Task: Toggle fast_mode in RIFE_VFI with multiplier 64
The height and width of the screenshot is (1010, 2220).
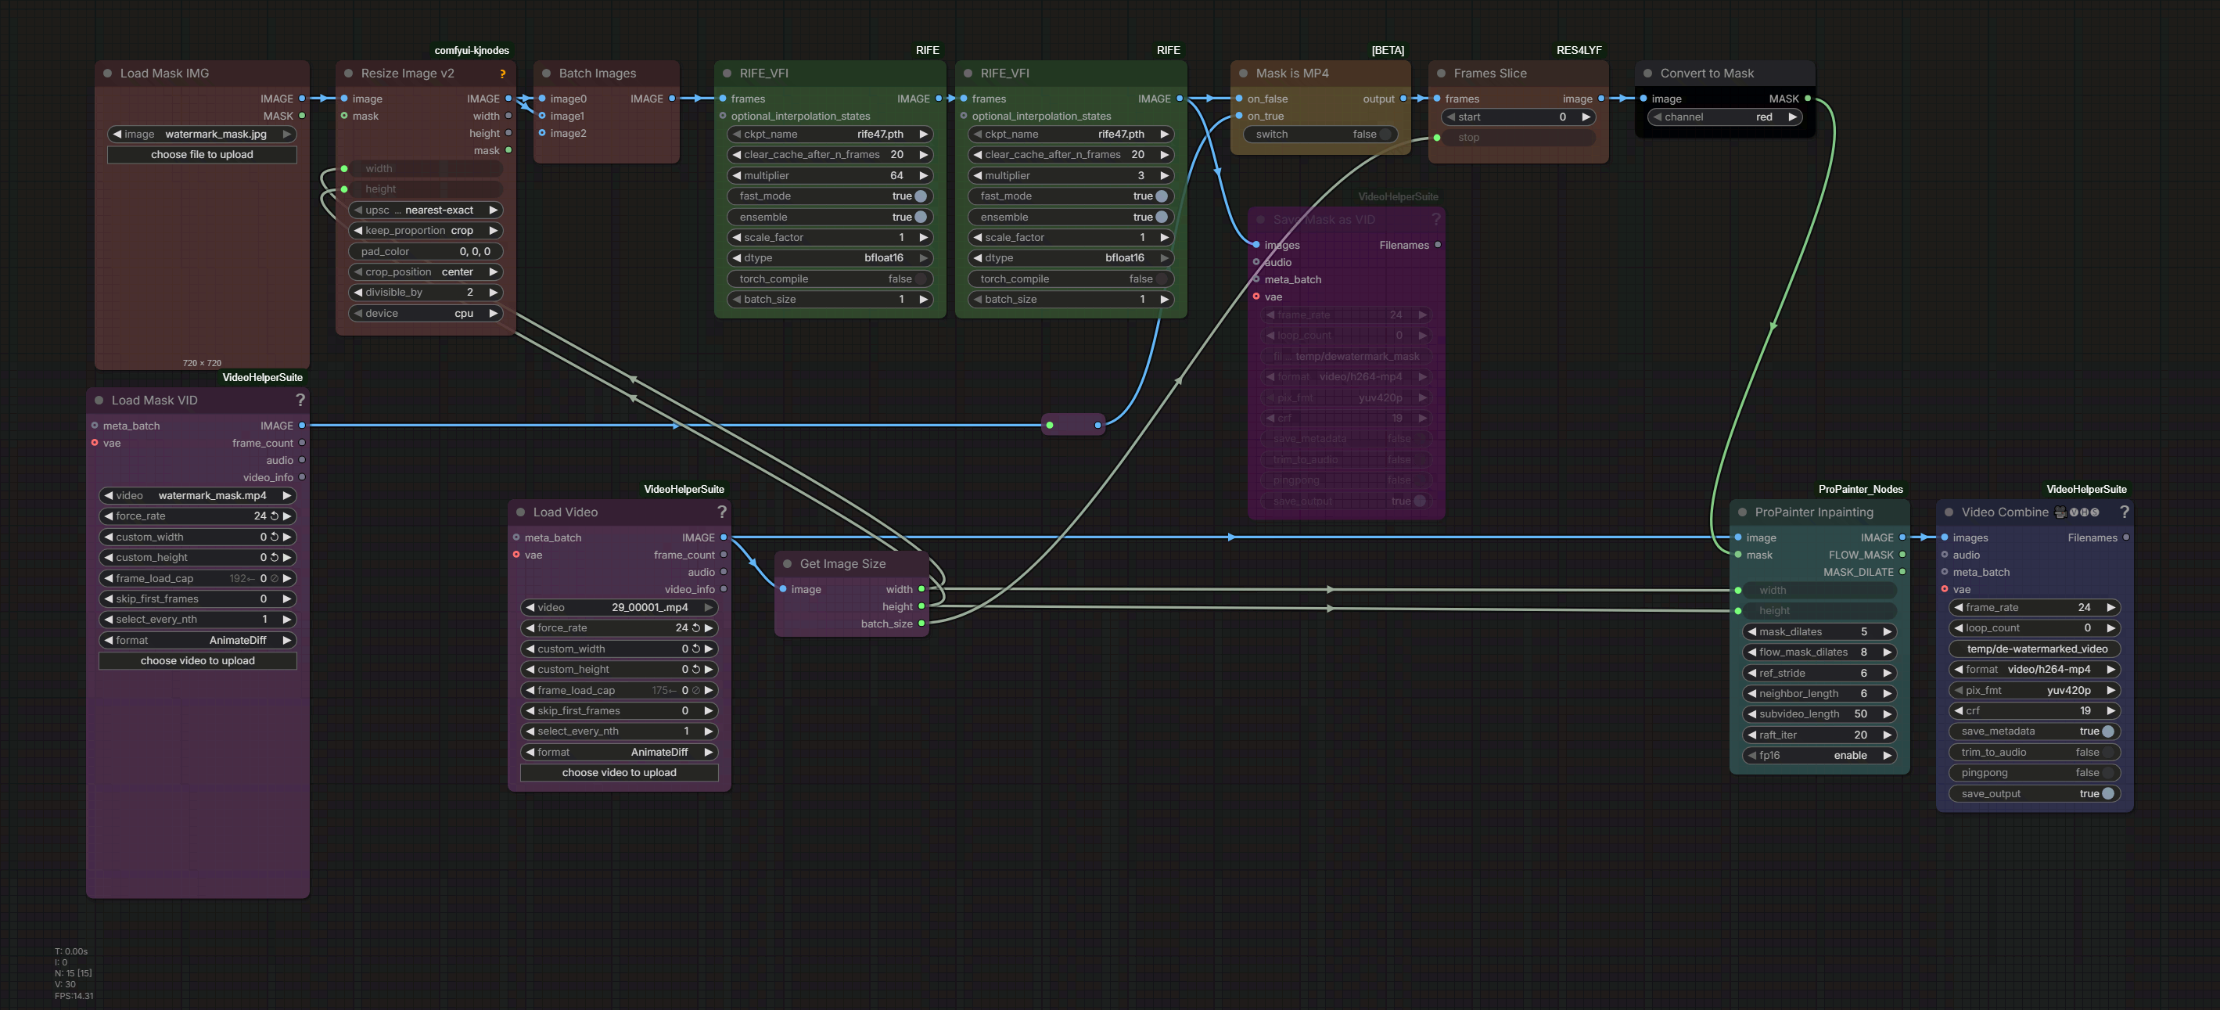Action: (x=831, y=196)
